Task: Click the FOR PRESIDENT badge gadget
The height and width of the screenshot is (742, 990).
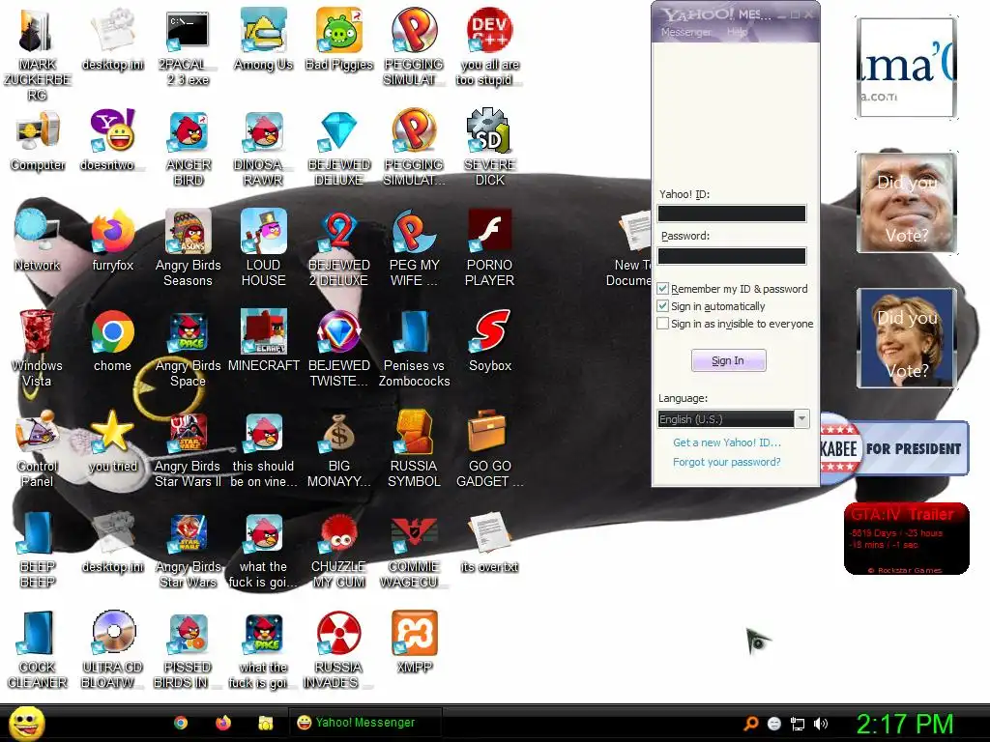Action: [894, 448]
